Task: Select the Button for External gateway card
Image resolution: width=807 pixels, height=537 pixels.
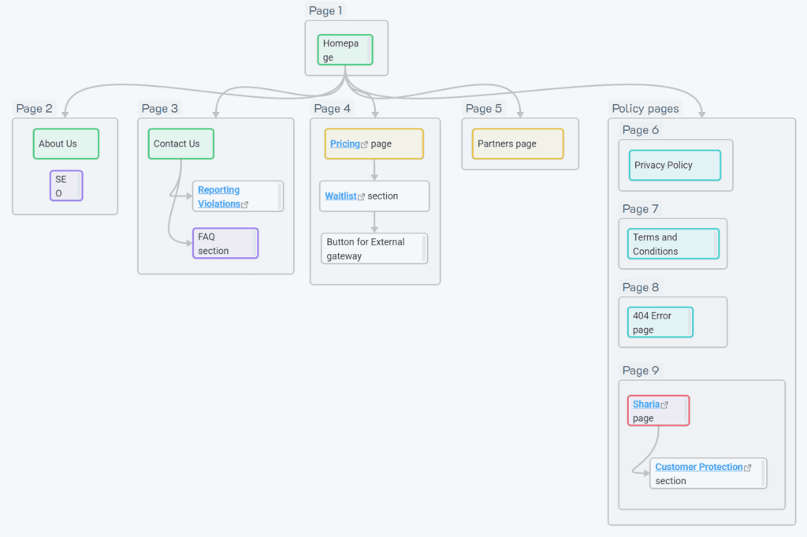Action: (374, 248)
